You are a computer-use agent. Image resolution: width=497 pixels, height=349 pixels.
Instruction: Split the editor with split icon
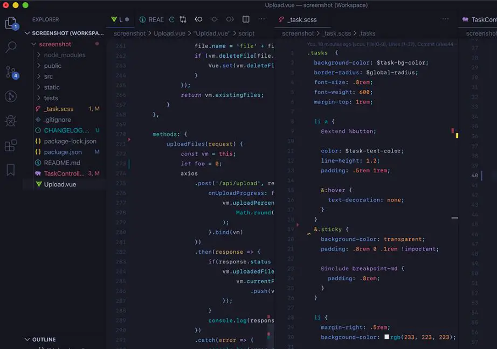(x=246, y=19)
